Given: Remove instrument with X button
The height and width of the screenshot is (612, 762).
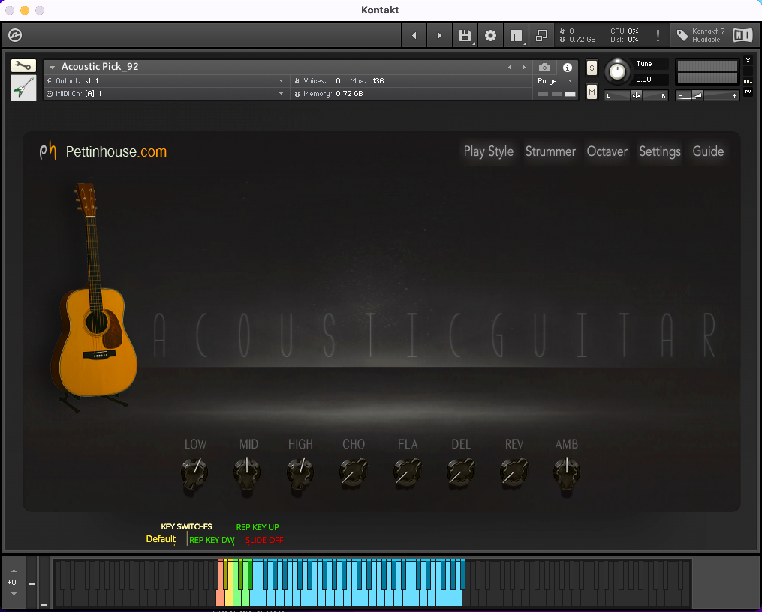Looking at the screenshot, I should click(x=748, y=60).
